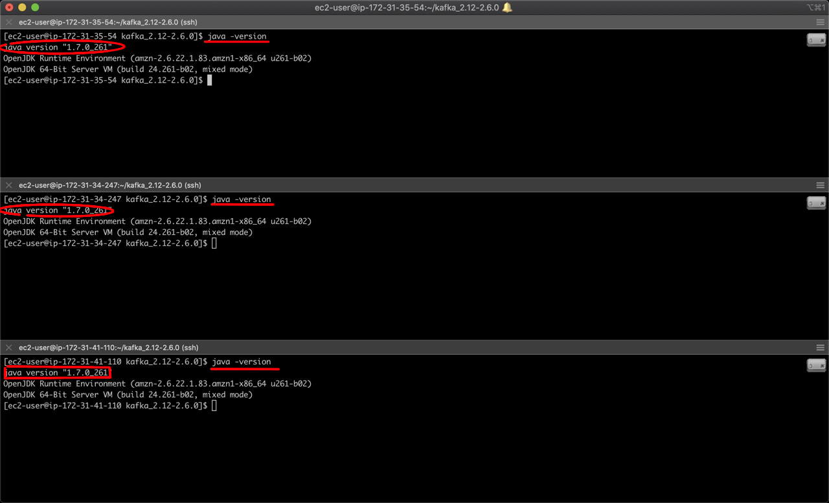Click the java version "1.7.0_261" line in the ip-172-31-35-54 pane
829x503 pixels.
(x=58, y=47)
